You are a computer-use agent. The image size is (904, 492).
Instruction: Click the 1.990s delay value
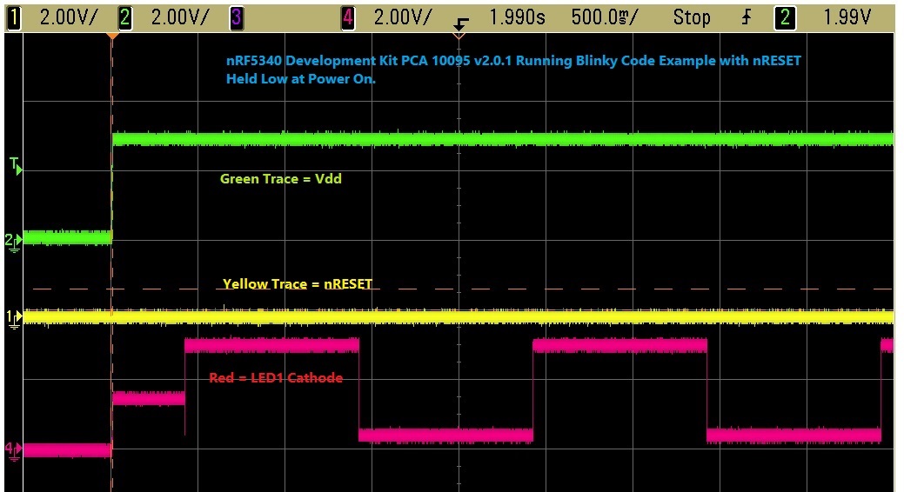(517, 18)
